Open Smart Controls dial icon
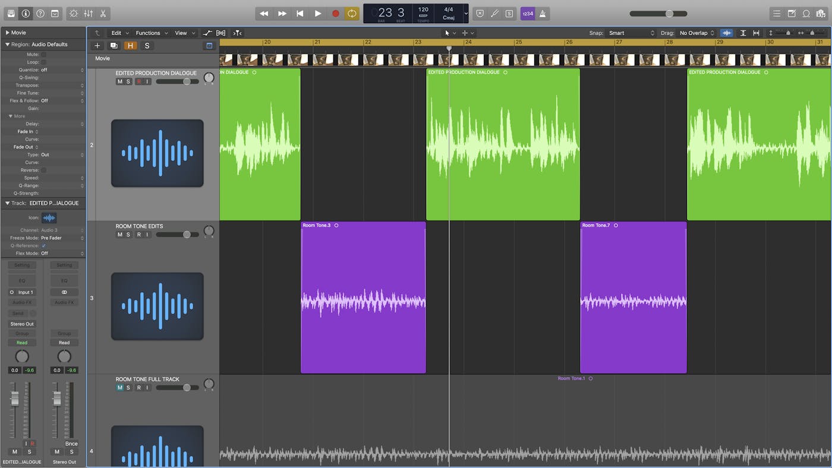832x468 pixels. 74,13
